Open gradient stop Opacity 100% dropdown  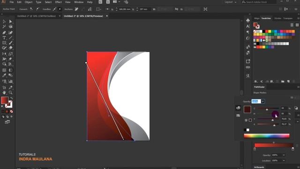click(x=284, y=155)
